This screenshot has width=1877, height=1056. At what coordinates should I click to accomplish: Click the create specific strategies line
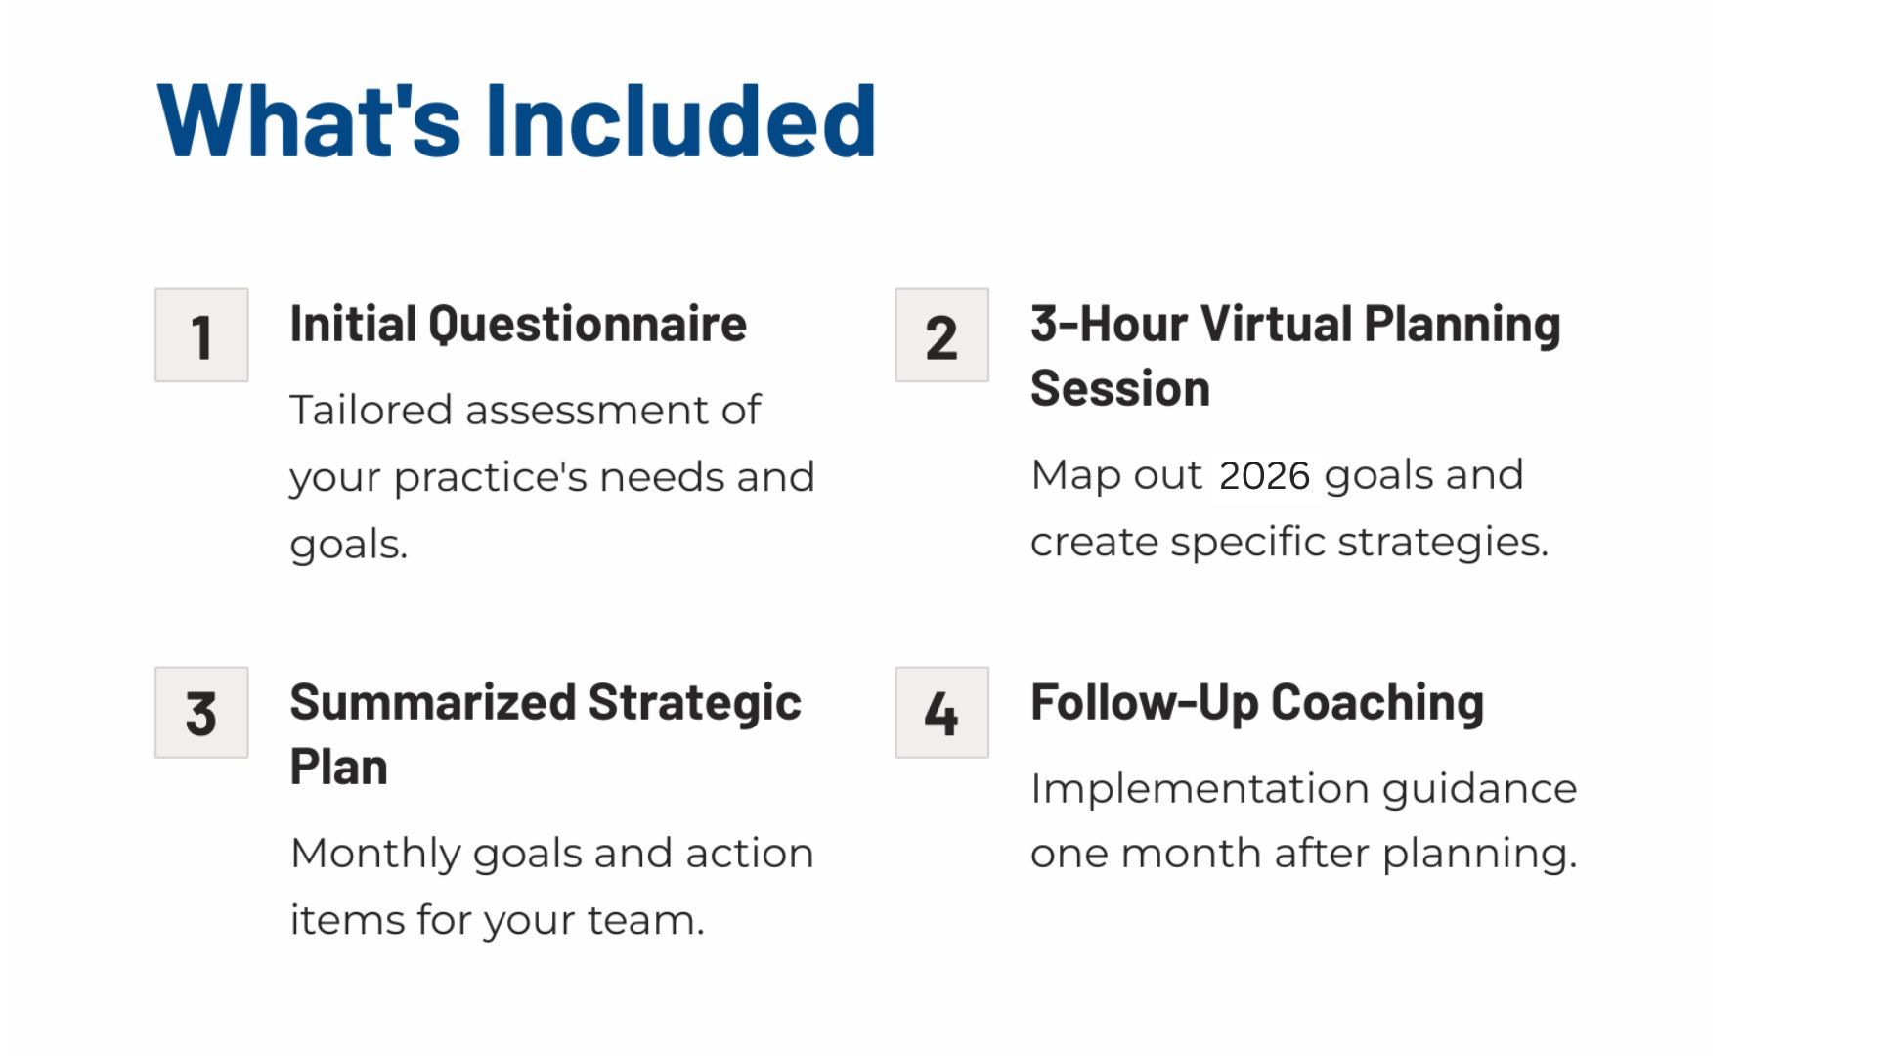click(x=1289, y=542)
